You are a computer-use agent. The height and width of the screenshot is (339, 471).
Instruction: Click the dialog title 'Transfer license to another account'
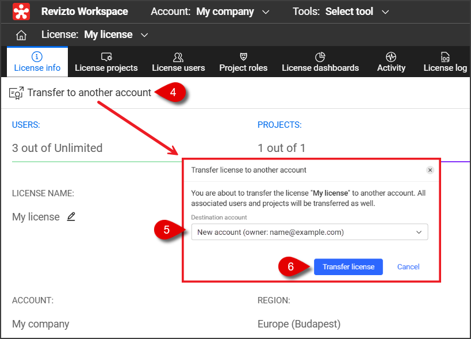click(x=248, y=170)
